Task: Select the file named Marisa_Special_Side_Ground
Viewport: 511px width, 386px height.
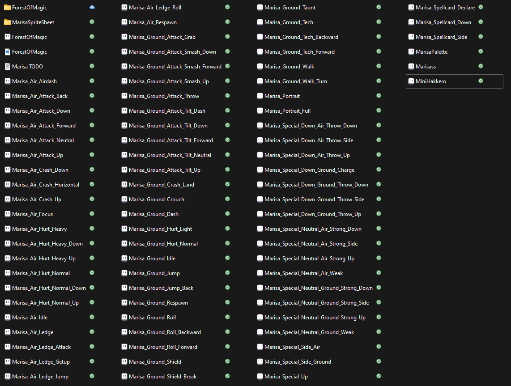Action: pyautogui.click(x=298, y=362)
